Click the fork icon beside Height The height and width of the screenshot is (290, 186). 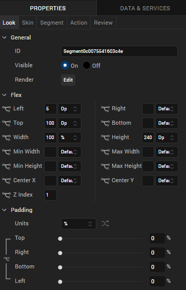(x=105, y=138)
